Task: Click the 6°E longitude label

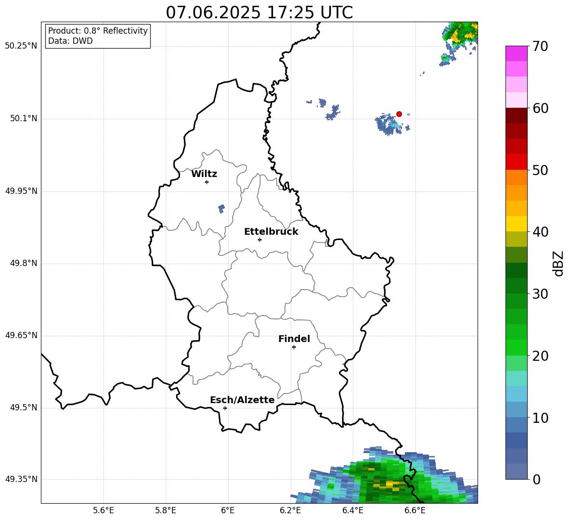Action: [228, 510]
